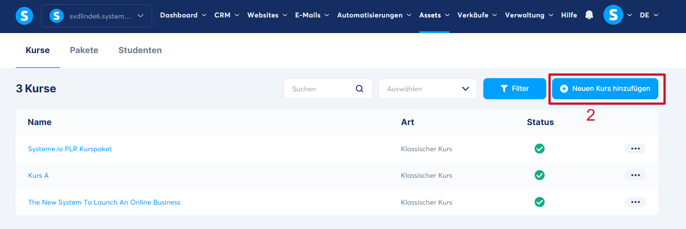Switch to the Studenten tab
This screenshot has width=686, height=229.
tap(140, 50)
